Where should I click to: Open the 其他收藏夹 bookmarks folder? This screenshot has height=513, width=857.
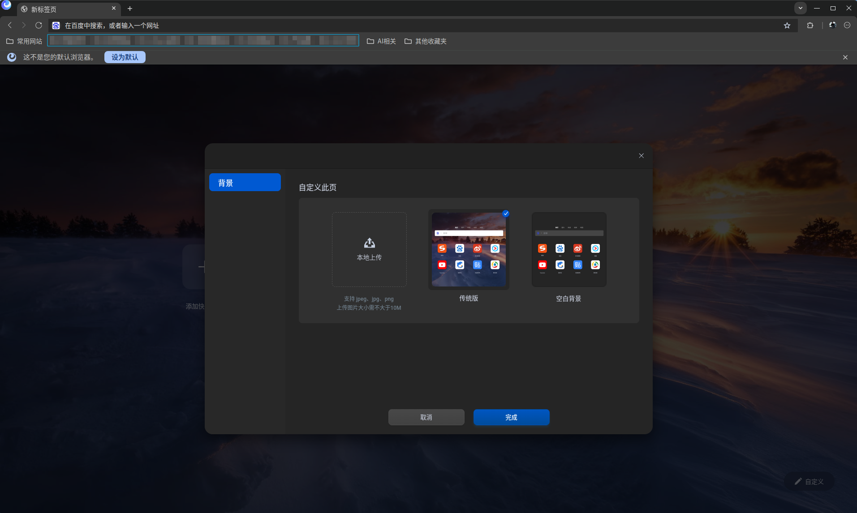(426, 41)
